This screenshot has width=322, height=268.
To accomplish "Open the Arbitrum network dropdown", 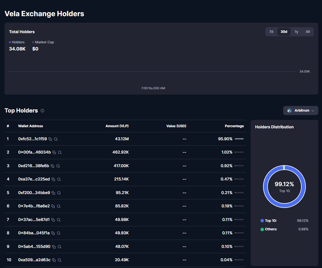I will (x=300, y=110).
